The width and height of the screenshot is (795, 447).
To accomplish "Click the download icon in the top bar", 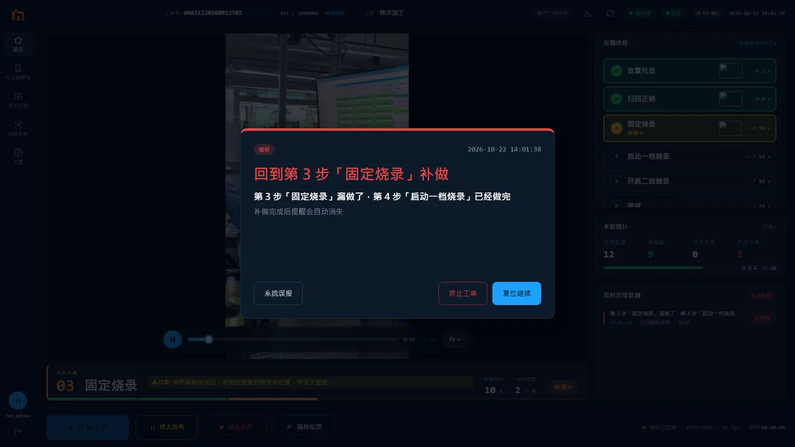I will pos(587,13).
